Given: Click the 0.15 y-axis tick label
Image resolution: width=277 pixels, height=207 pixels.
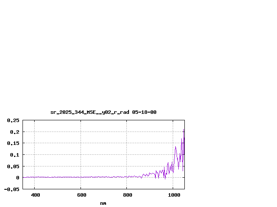Looking at the screenshot, I should pos(13,143).
